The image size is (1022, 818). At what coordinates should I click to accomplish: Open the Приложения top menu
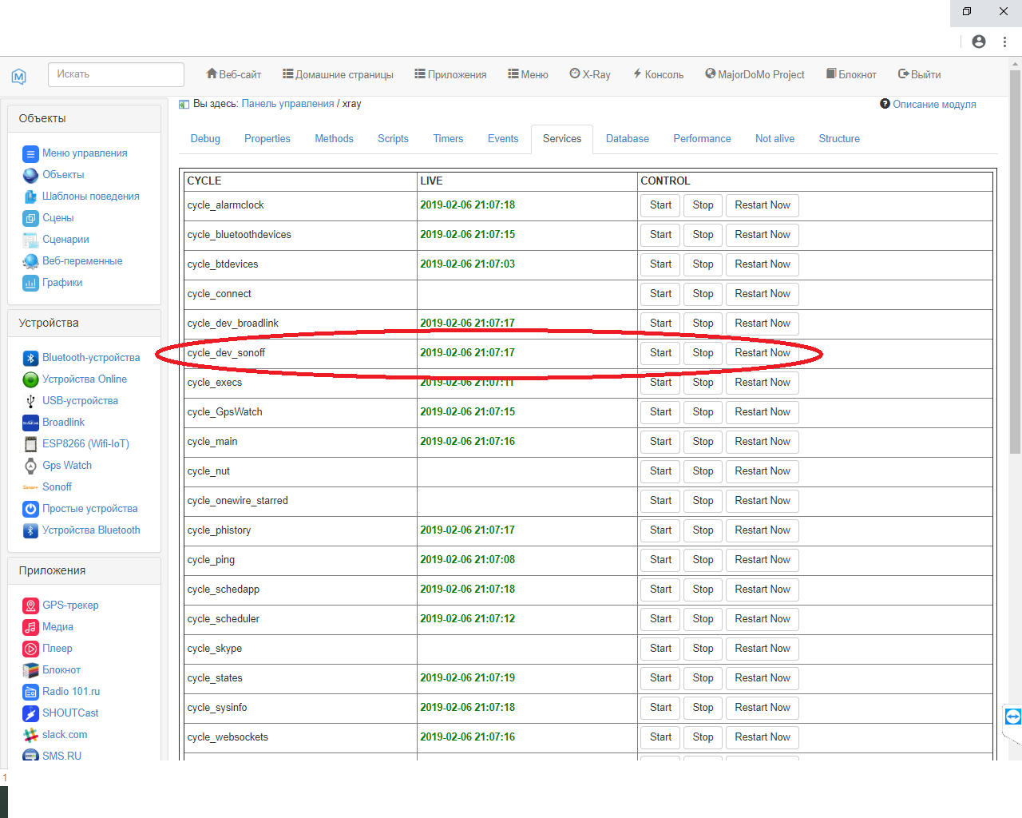tap(450, 74)
